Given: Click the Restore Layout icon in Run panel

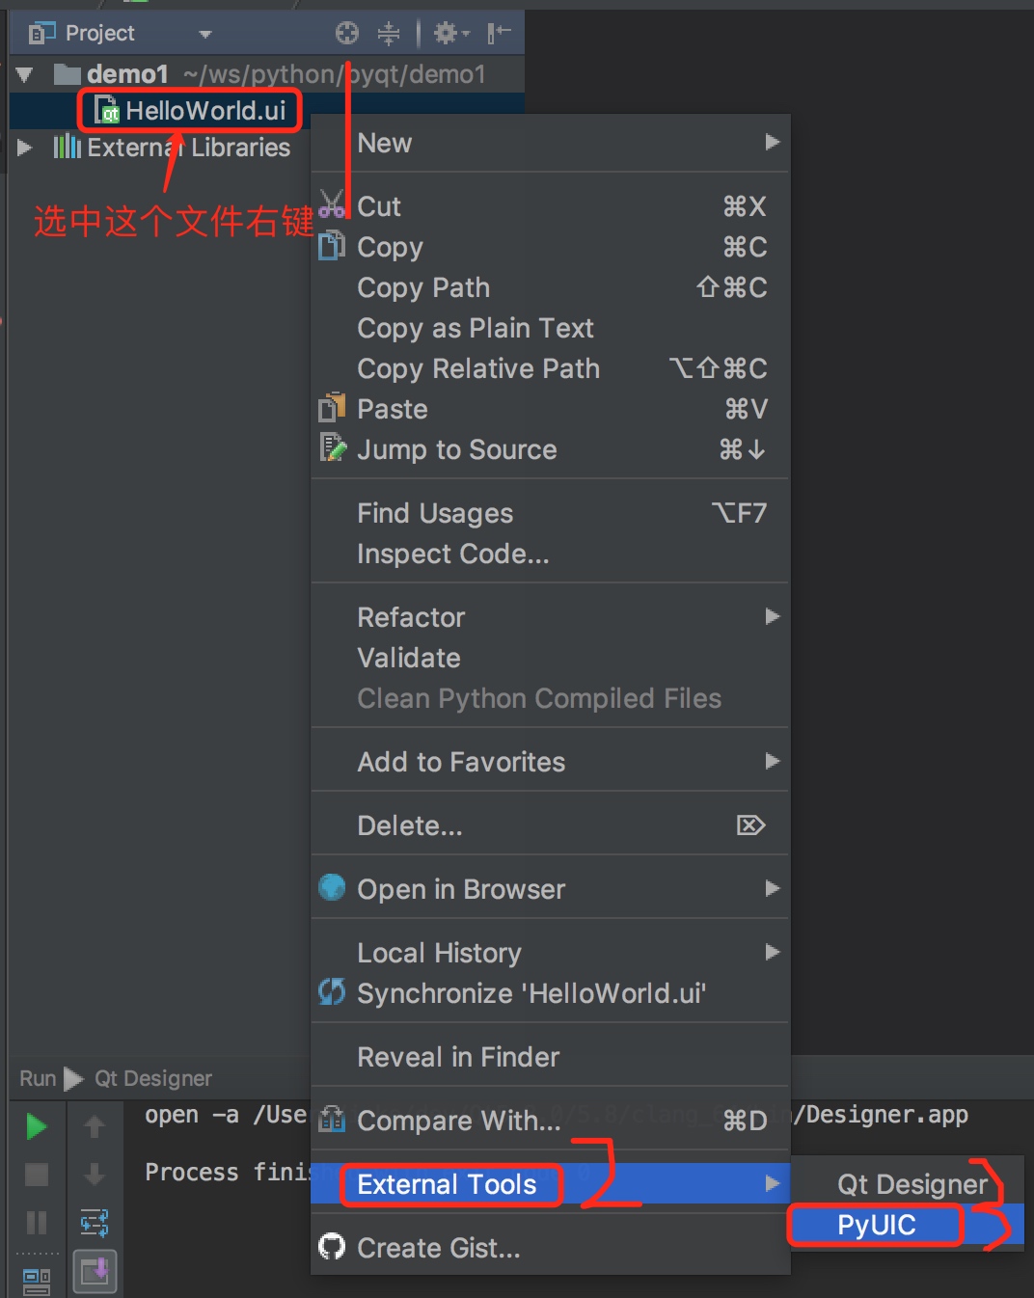Looking at the screenshot, I should [37, 1281].
